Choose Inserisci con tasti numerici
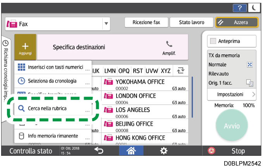 click(x=53, y=67)
